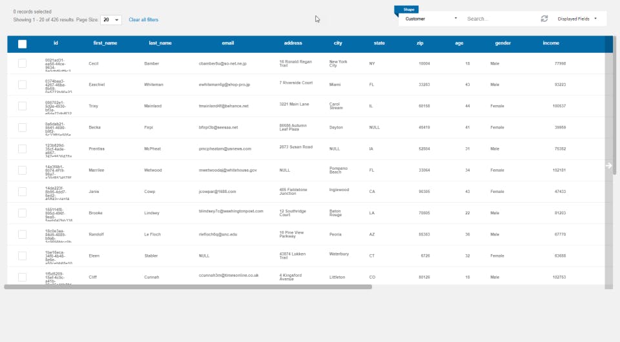Select the checkbox for Randolf Le Floch
The height and width of the screenshot is (342, 620).
coord(22,234)
